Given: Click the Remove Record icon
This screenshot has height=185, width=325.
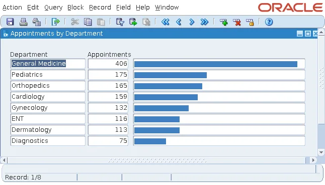Looking at the screenshot, I should coord(236,22).
